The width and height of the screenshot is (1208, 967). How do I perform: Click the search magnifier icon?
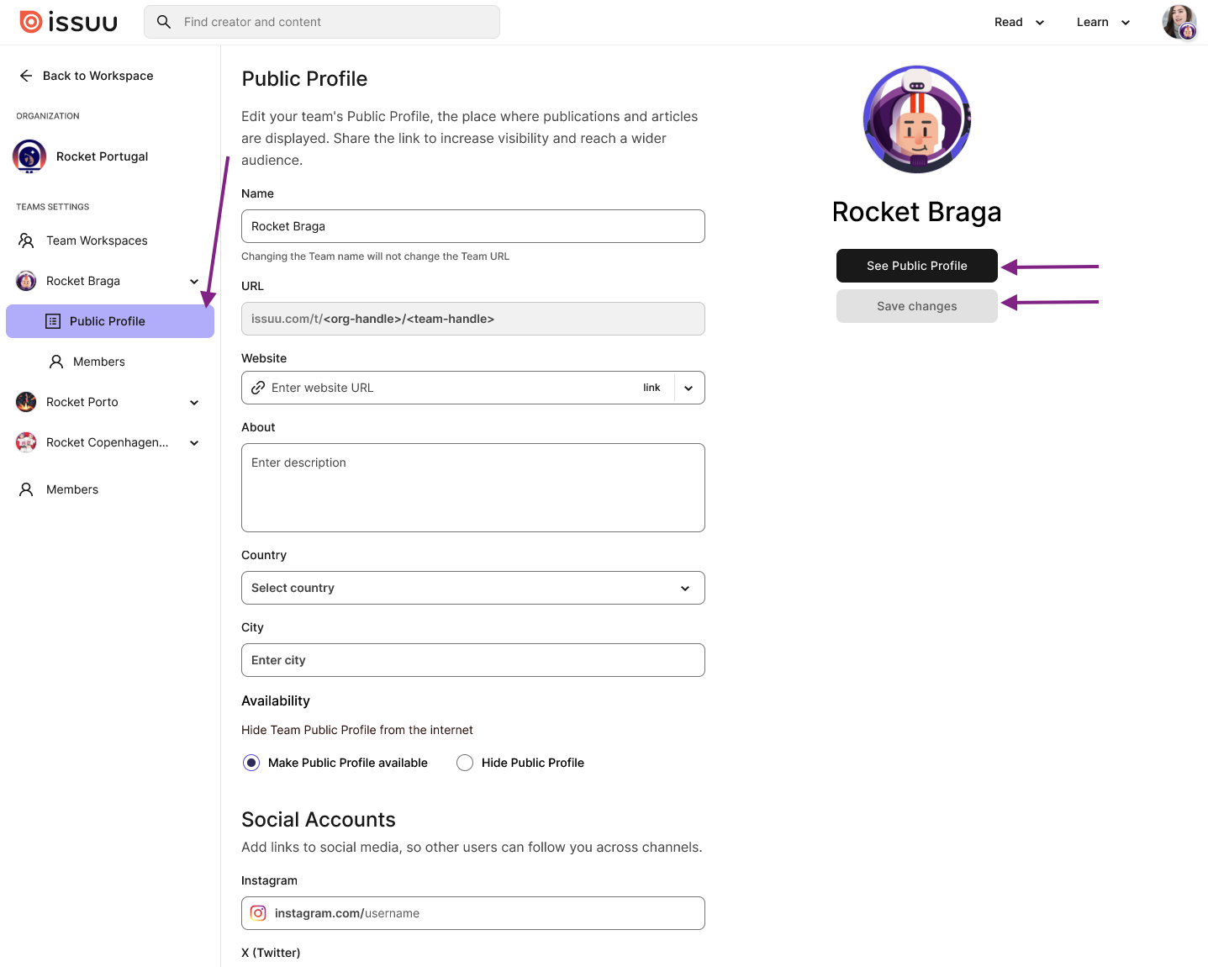pyautogui.click(x=164, y=22)
